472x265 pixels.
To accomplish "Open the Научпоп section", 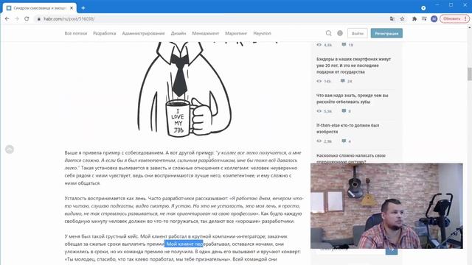I will click(x=263, y=33).
